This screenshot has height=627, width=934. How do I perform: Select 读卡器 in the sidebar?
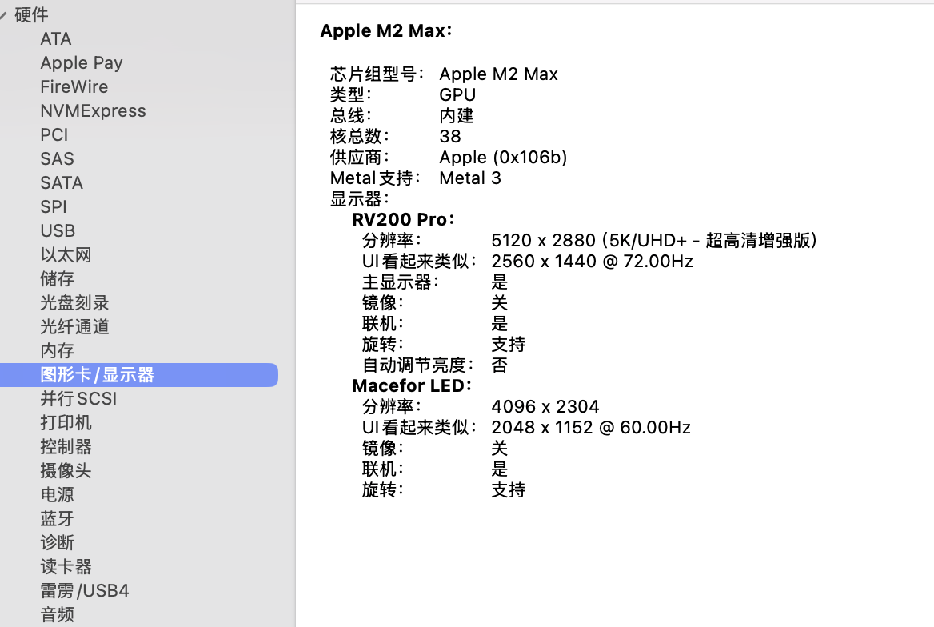[x=66, y=567]
